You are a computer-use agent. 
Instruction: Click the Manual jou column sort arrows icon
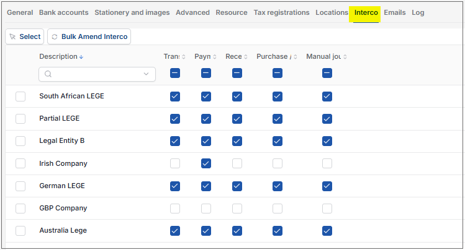345,57
